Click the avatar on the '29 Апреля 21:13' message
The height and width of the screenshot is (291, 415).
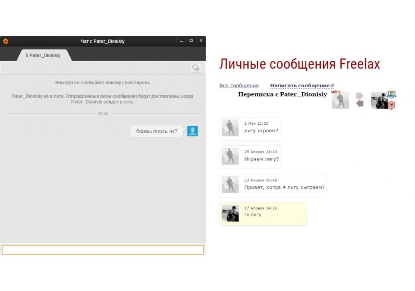tap(230, 156)
